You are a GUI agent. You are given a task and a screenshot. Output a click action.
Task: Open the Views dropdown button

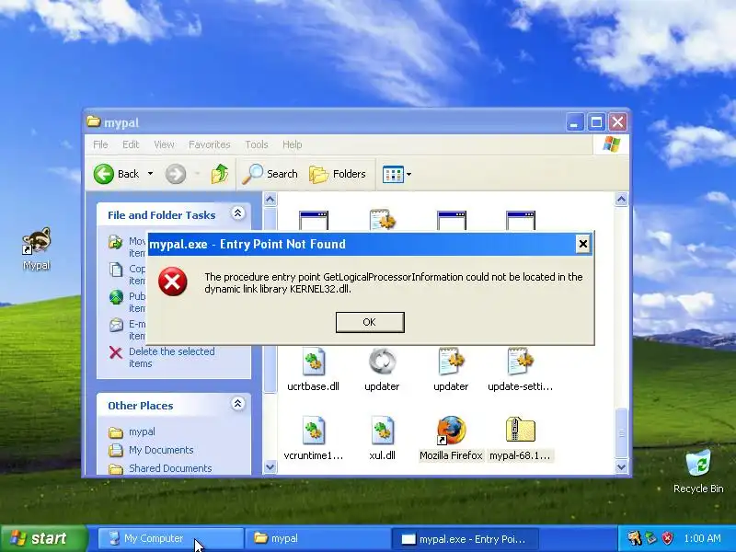pos(397,174)
